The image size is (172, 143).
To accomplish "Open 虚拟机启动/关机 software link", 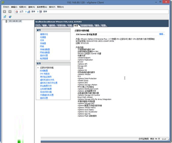I will point(47,80).
